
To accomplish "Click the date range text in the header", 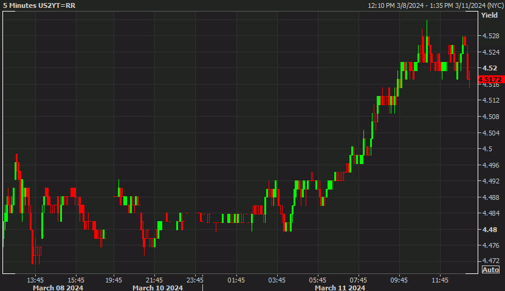I will point(436,5).
